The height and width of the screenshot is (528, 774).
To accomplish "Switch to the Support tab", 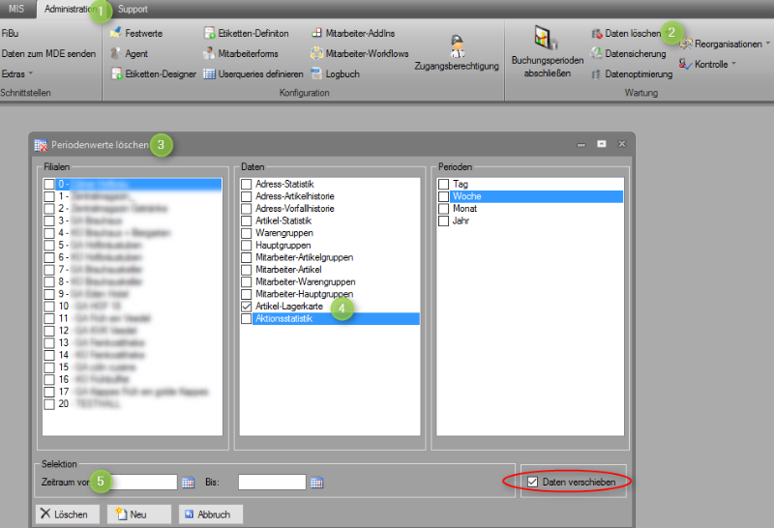I will [133, 9].
